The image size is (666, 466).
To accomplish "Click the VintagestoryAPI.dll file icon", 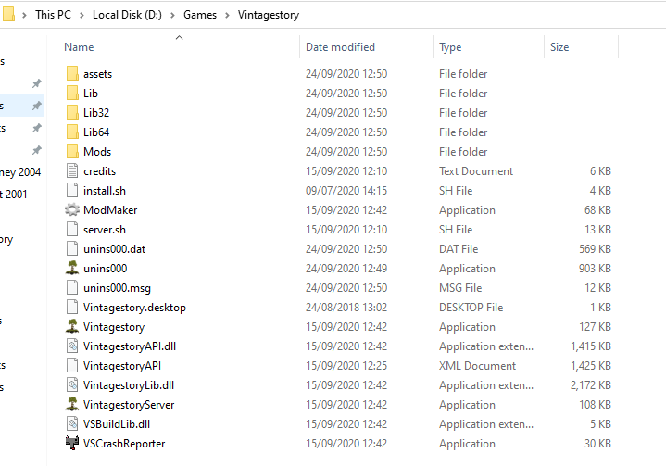I will pyautogui.click(x=73, y=346).
